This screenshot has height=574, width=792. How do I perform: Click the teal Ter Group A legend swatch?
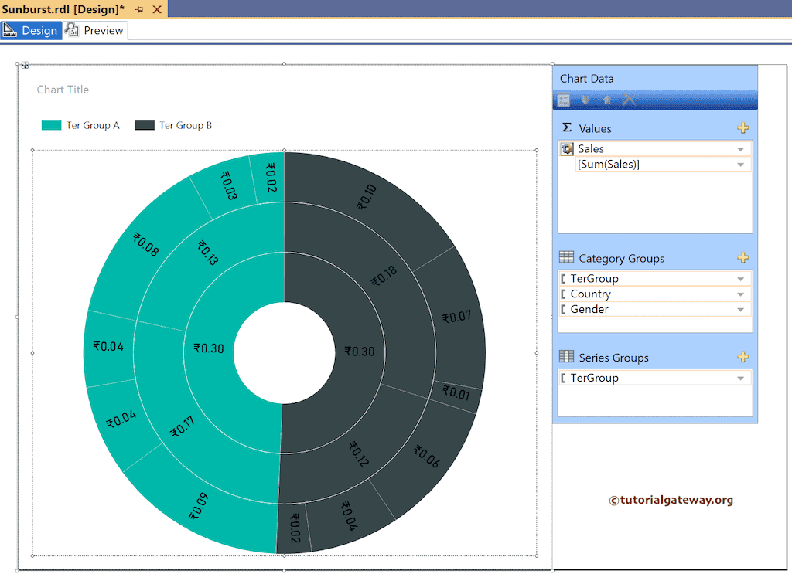[51, 125]
